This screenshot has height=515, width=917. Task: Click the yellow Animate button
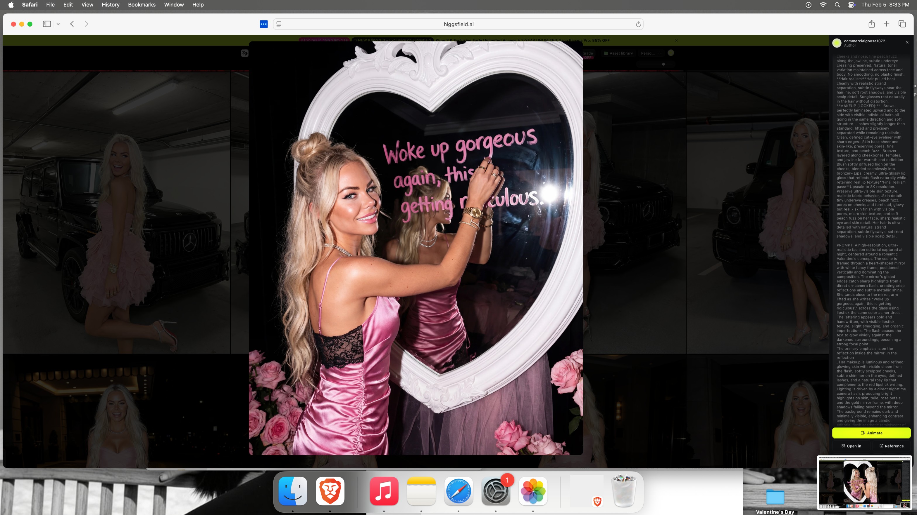(871, 433)
